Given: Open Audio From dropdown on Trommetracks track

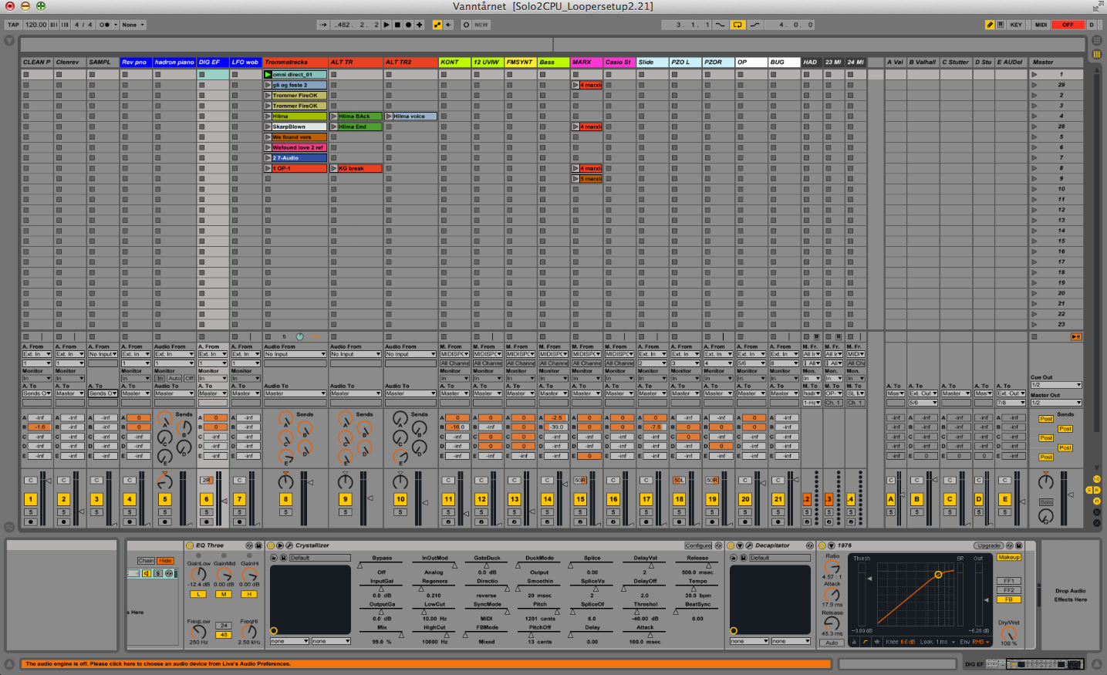Looking at the screenshot, I should pos(295,354).
